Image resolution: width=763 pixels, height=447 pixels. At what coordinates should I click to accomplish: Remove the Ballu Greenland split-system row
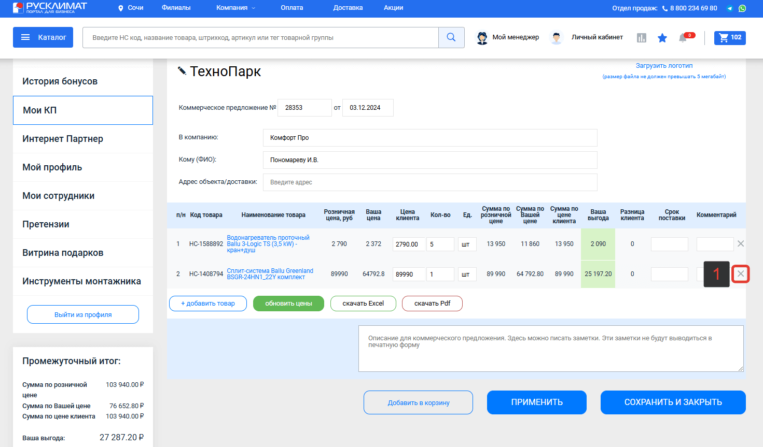coord(741,274)
